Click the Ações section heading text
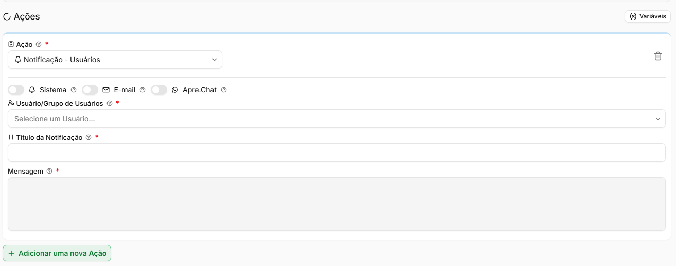676x266 pixels. click(27, 16)
